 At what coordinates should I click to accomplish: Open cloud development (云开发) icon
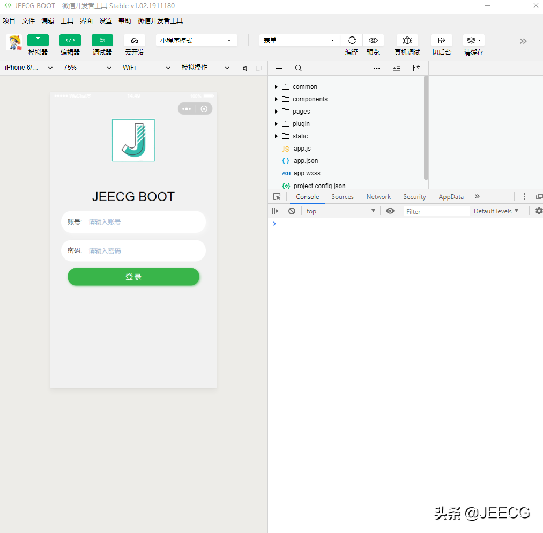pos(135,40)
